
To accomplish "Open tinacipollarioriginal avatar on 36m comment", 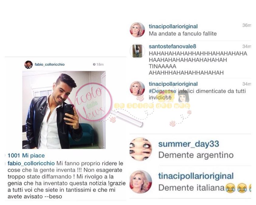I will (137, 30).
